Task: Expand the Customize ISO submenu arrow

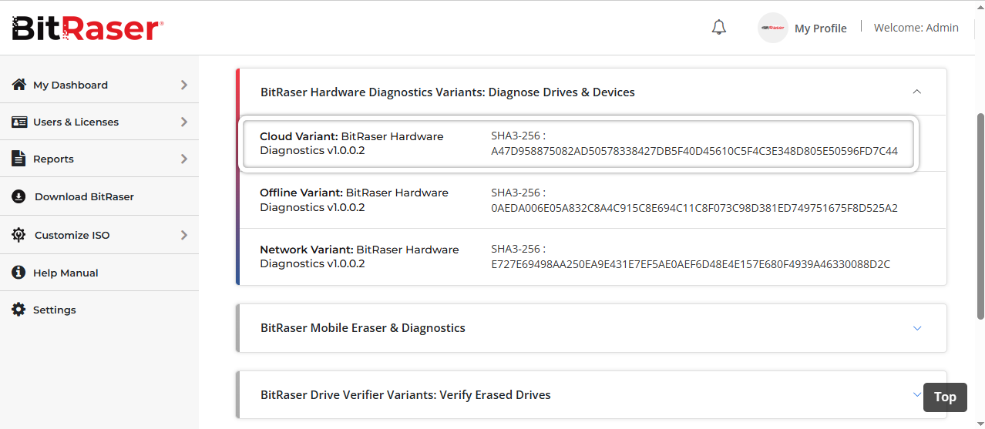Action: pos(184,235)
